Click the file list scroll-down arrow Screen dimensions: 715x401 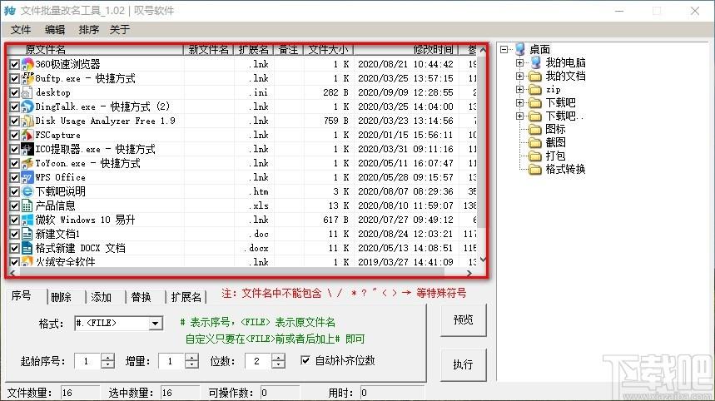[x=483, y=260]
